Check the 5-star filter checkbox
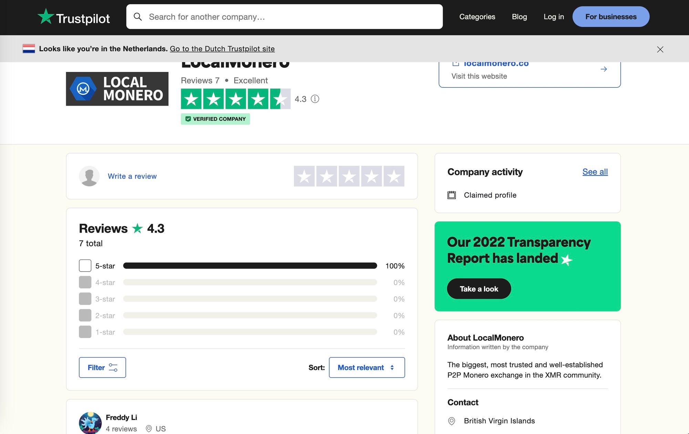The width and height of the screenshot is (689, 434). coord(85,266)
